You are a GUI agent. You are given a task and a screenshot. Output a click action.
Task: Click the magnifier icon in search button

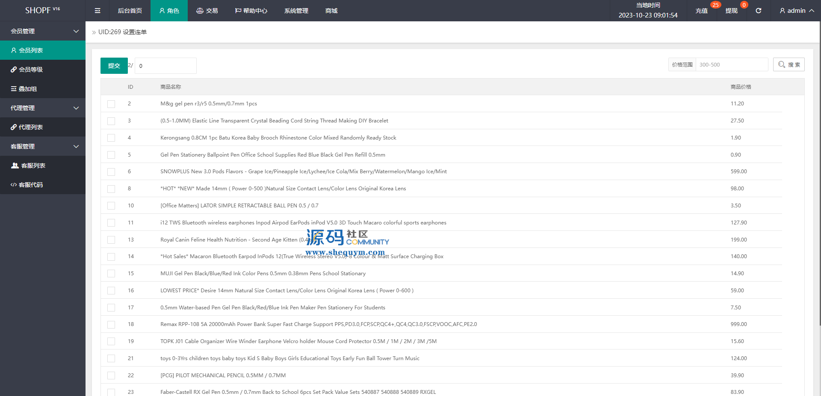[x=782, y=64]
